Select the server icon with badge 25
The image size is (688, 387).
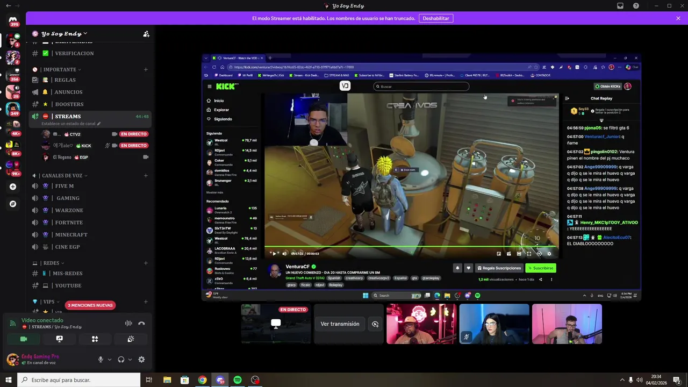pos(13,91)
